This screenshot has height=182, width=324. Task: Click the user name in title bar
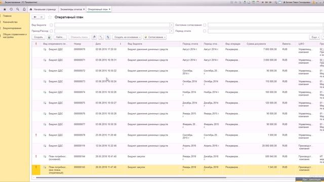(x=298, y=2)
